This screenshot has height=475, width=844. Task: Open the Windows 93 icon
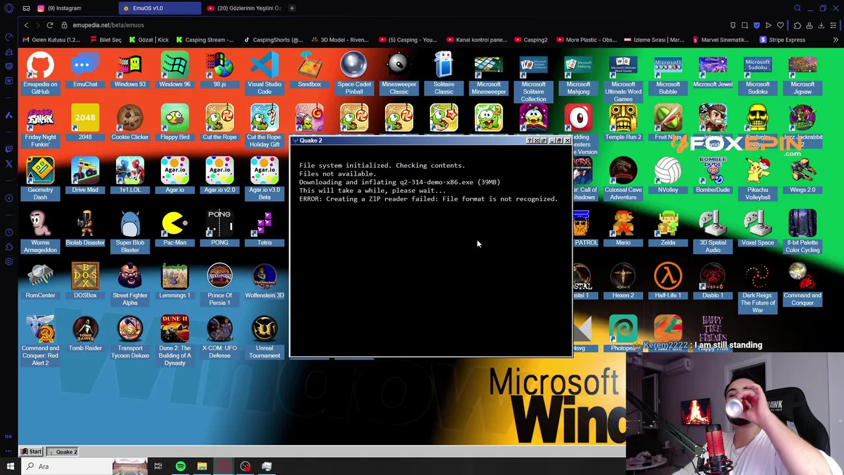click(x=130, y=70)
